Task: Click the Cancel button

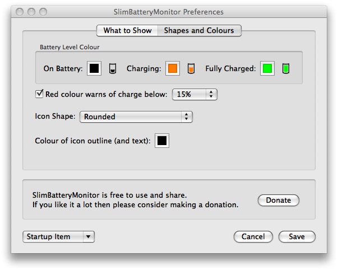Action: pyautogui.click(x=253, y=236)
